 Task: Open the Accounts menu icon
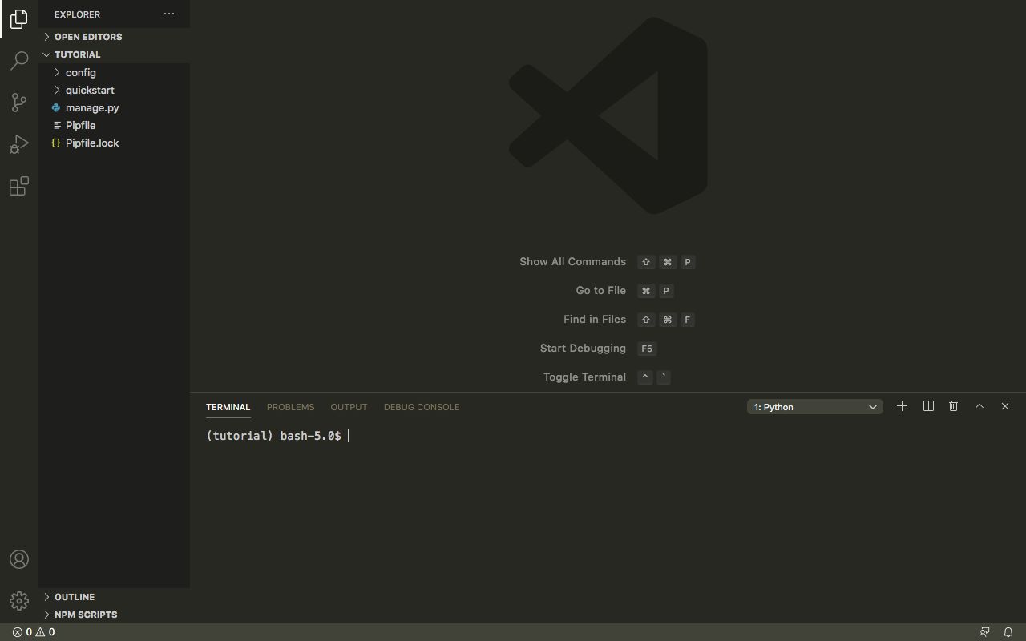(x=19, y=559)
